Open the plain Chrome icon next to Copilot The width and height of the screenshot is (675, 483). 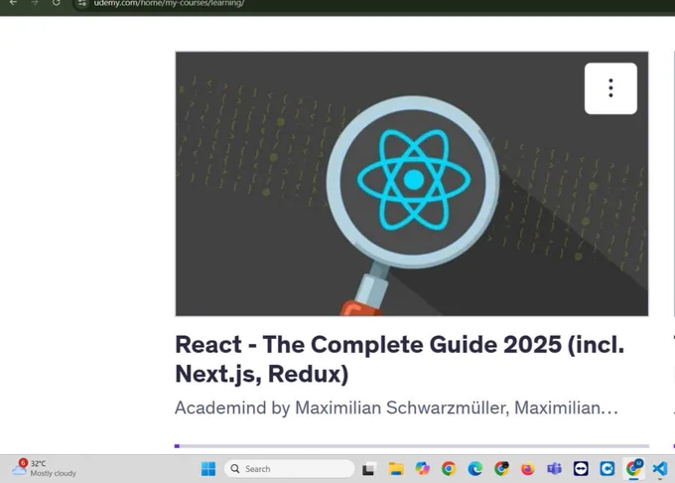coord(449,469)
